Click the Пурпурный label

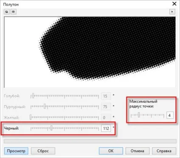click(x=15, y=107)
